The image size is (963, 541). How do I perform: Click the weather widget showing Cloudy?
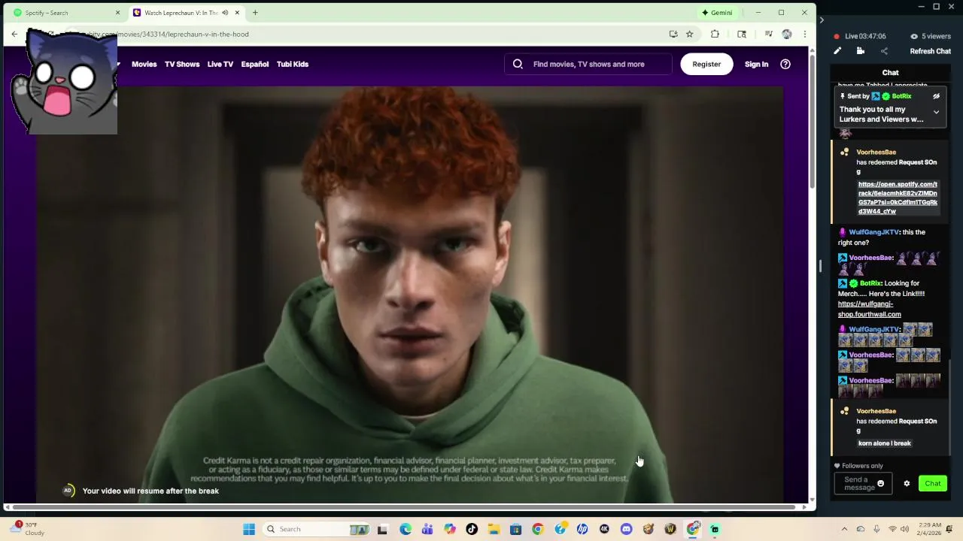(29, 529)
